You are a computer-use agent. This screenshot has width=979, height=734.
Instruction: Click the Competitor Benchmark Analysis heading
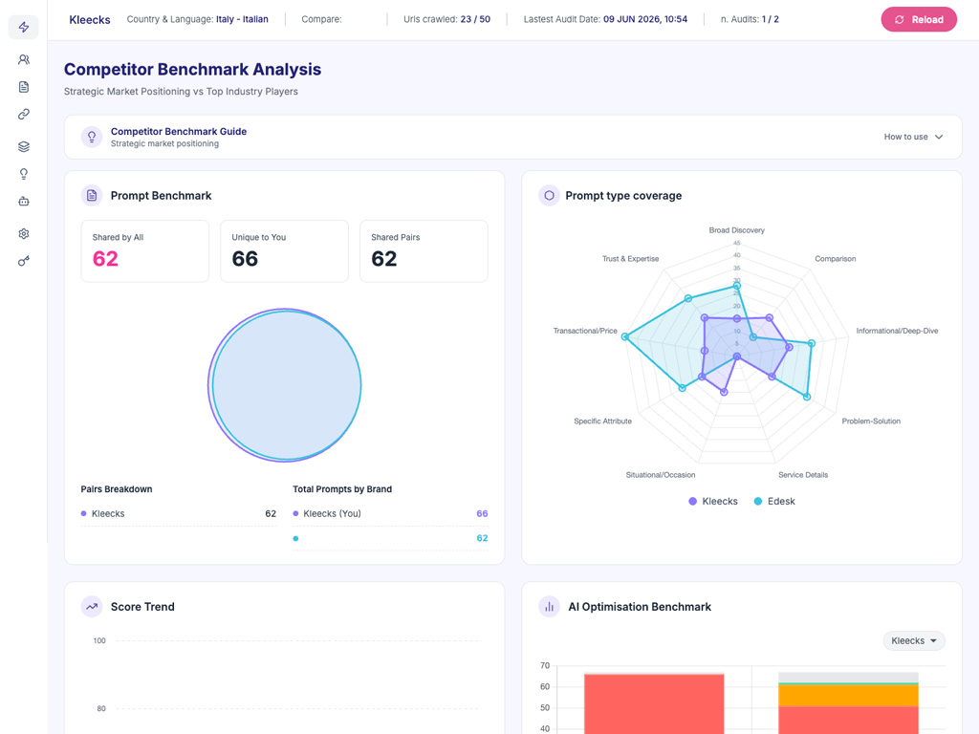[192, 69]
